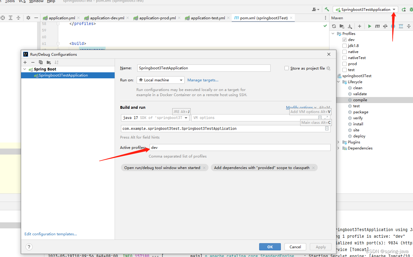
Task: Expand all in Maven tool window
Action: click(x=401, y=26)
